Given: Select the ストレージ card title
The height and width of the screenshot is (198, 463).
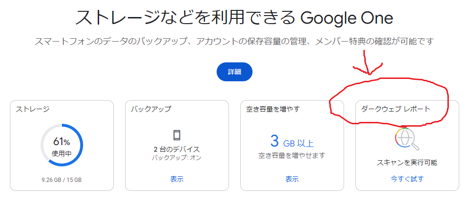Looking at the screenshot, I should pyautogui.click(x=33, y=109).
